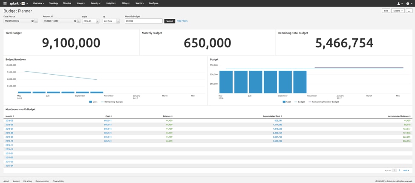Open the Privacy Policy footer link
This screenshot has width=415, height=183.
58,181
